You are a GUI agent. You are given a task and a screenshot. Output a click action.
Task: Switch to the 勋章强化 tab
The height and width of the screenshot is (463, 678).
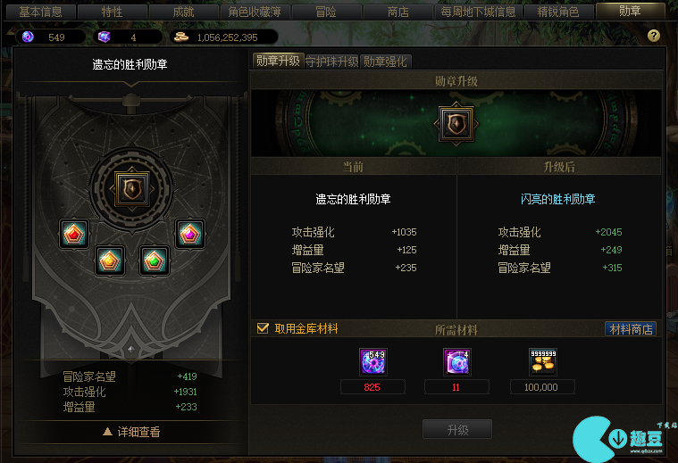point(385,62)
